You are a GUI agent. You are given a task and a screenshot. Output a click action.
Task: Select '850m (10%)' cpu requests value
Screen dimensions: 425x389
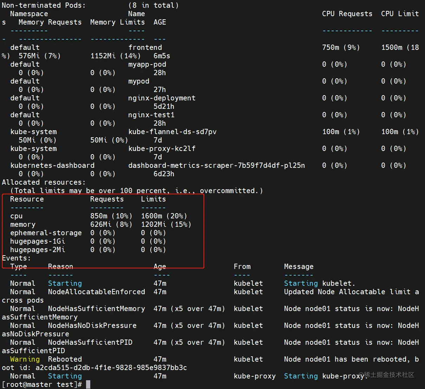111,216
